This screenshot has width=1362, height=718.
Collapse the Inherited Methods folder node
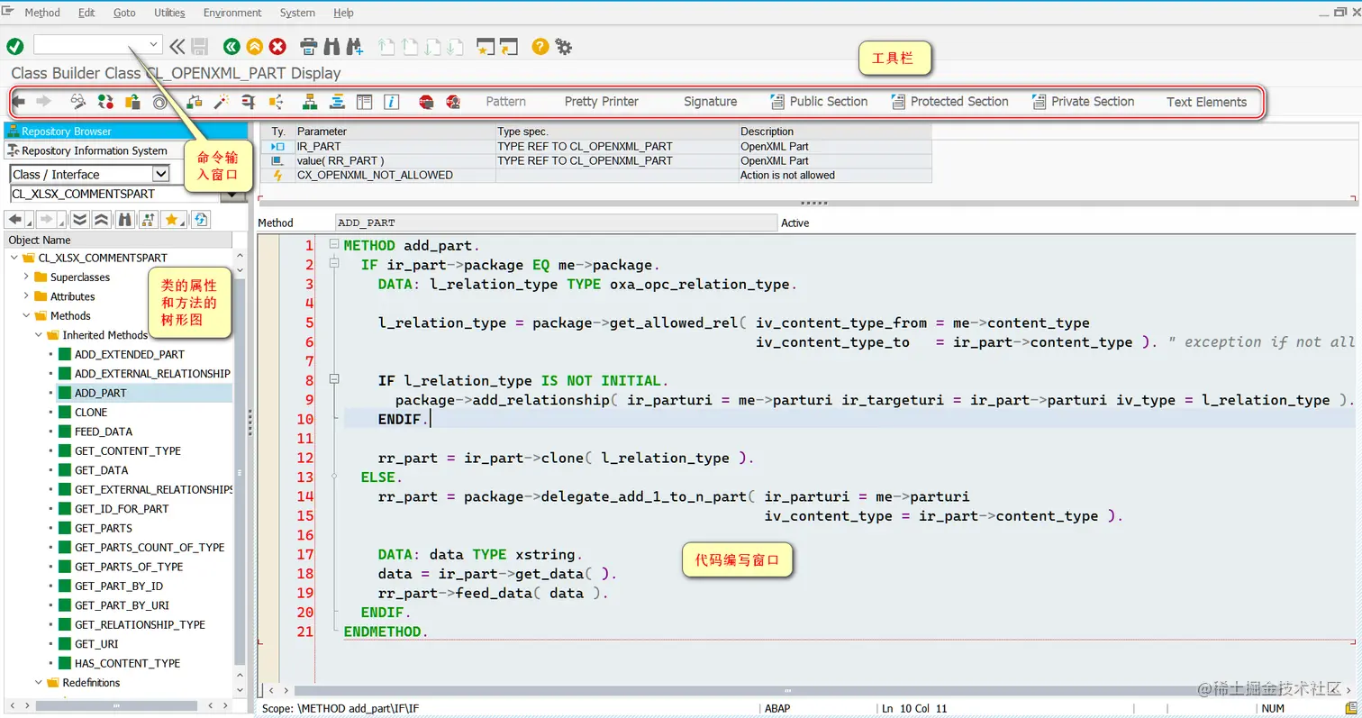point(39,335)
